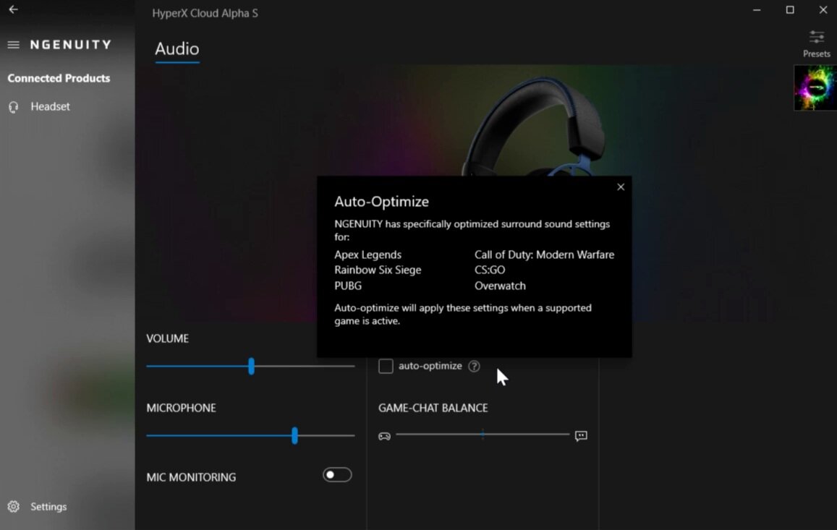Click Call of Duty: Modern Warfare

[x=545, y=255]
